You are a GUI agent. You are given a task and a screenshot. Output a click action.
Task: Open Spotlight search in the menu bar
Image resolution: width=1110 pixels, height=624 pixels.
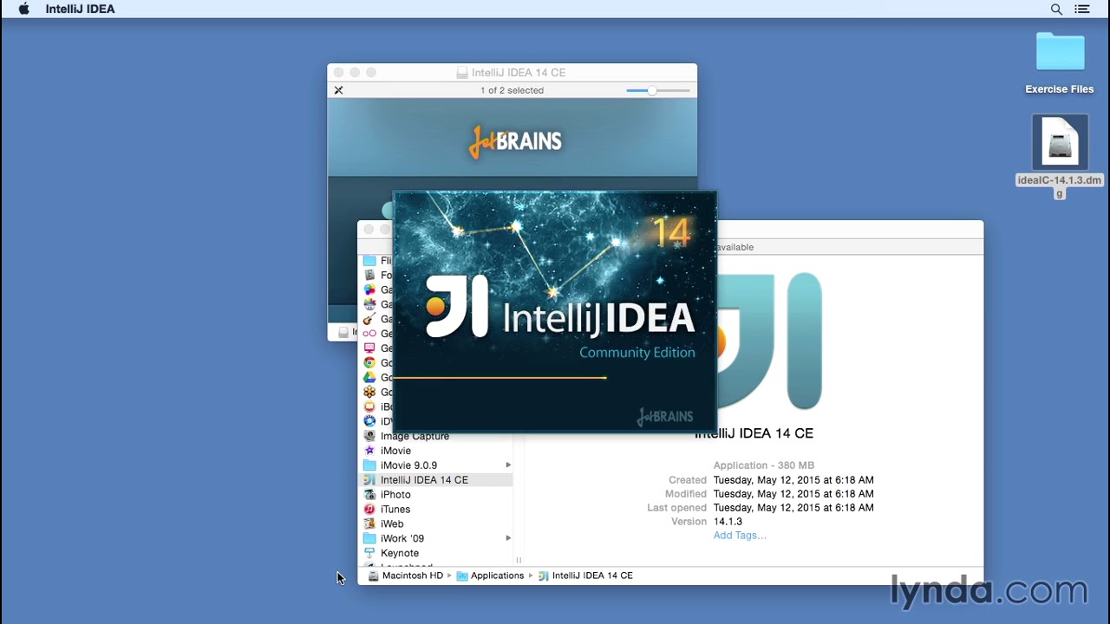tap(1056, 9)
